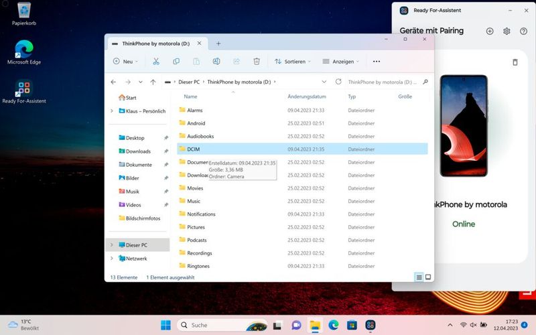Click the Copy icon in Explorer toolbar

pos(176,62)
